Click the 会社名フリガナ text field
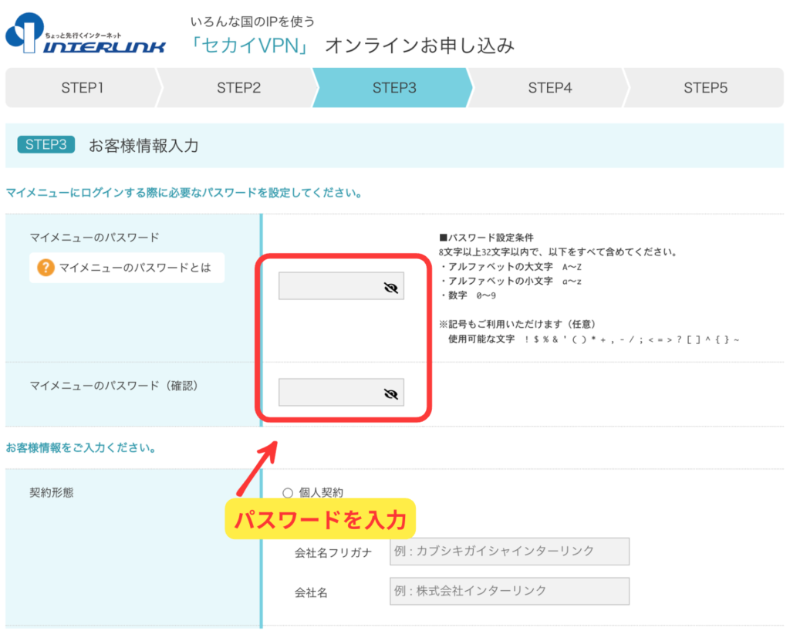Screen dimensions: 790x631 click(509, 552)
